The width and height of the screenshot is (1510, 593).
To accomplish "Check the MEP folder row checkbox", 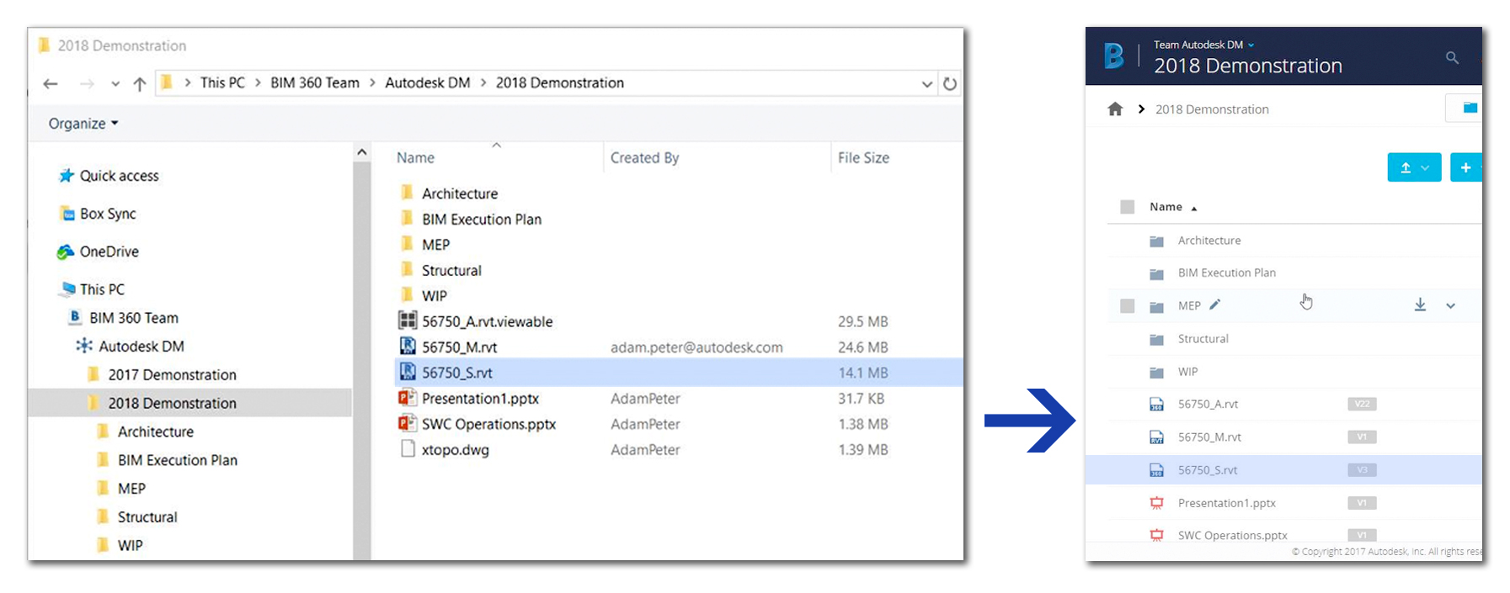I will point(1127,306).
